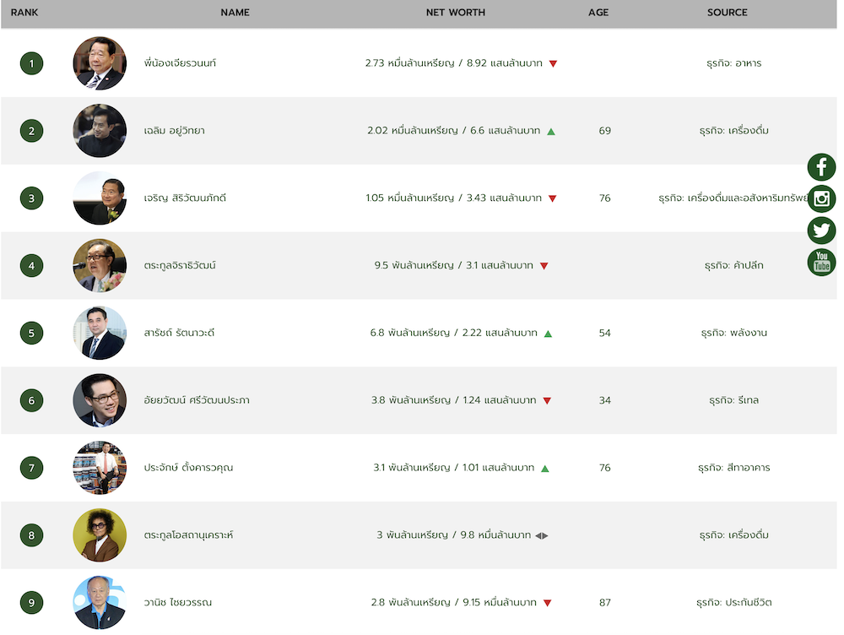
Task: Open ตระกูลโอสถานุเคราะห์ profile photo
Action: 100,535
